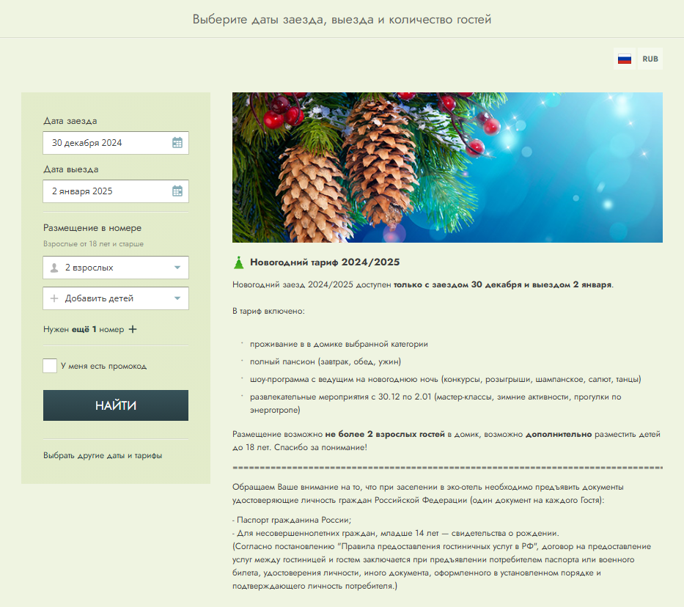684x607 pixels.
Task: Click 'Взрослые от 18 лет и старше' hint
Action: (93, 244)
